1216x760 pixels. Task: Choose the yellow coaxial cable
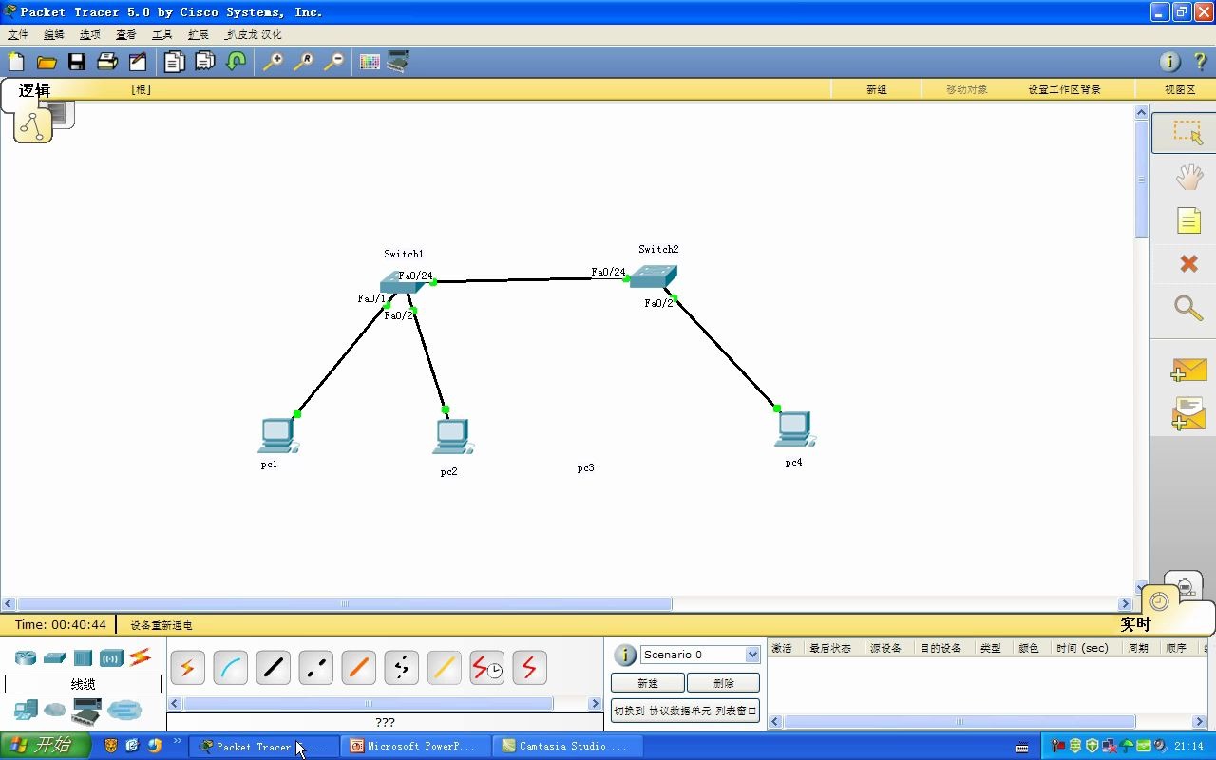pos(444,668)
